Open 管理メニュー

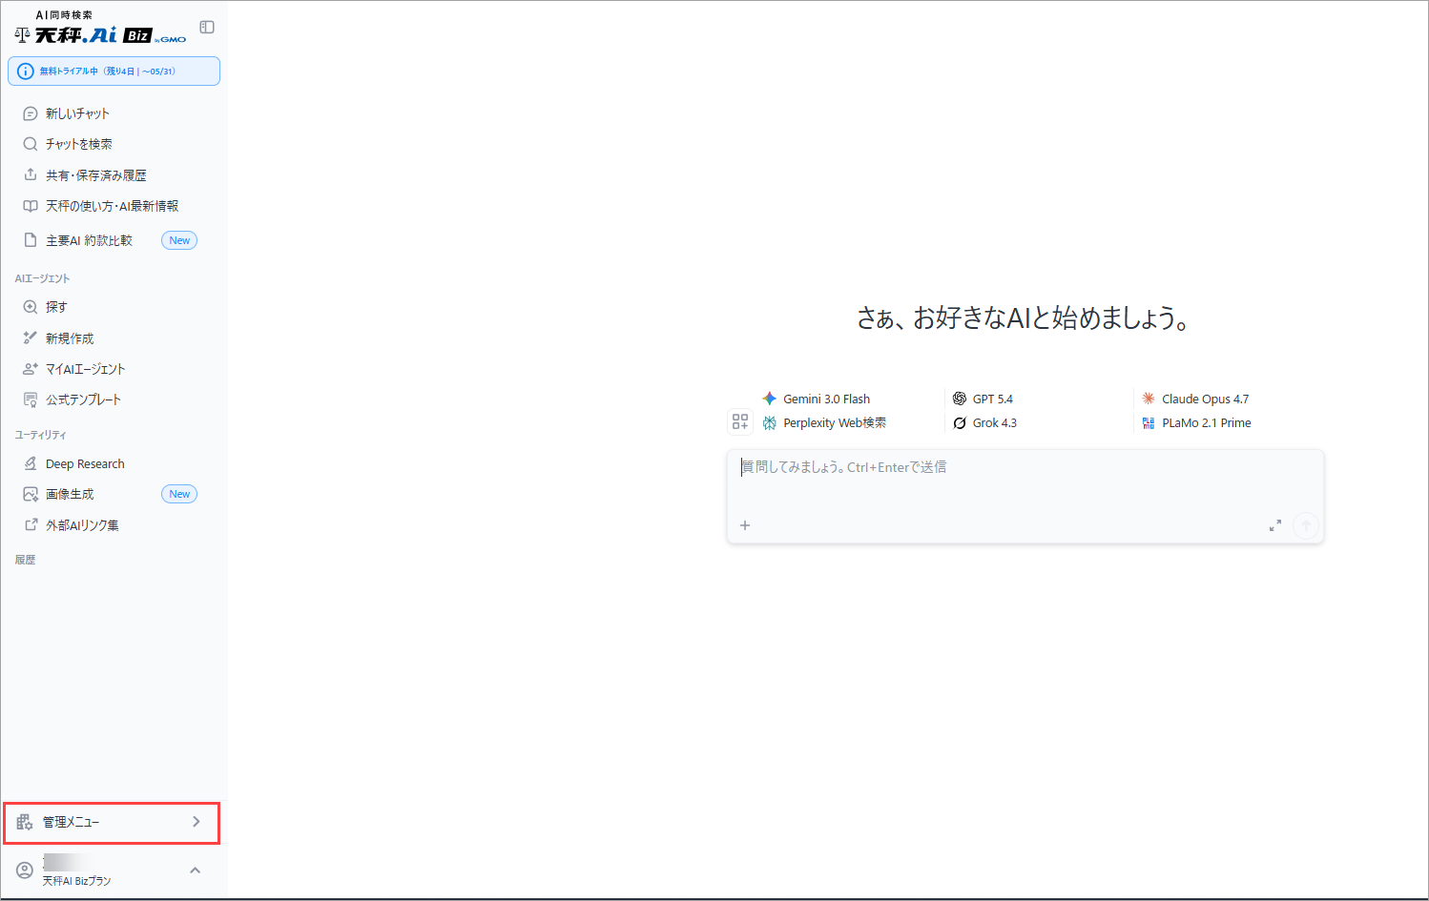(x=113, y=822)
